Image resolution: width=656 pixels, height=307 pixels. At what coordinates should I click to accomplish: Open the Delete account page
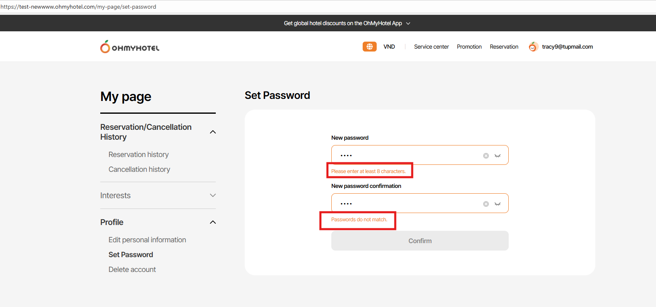[x=132, y=270]
